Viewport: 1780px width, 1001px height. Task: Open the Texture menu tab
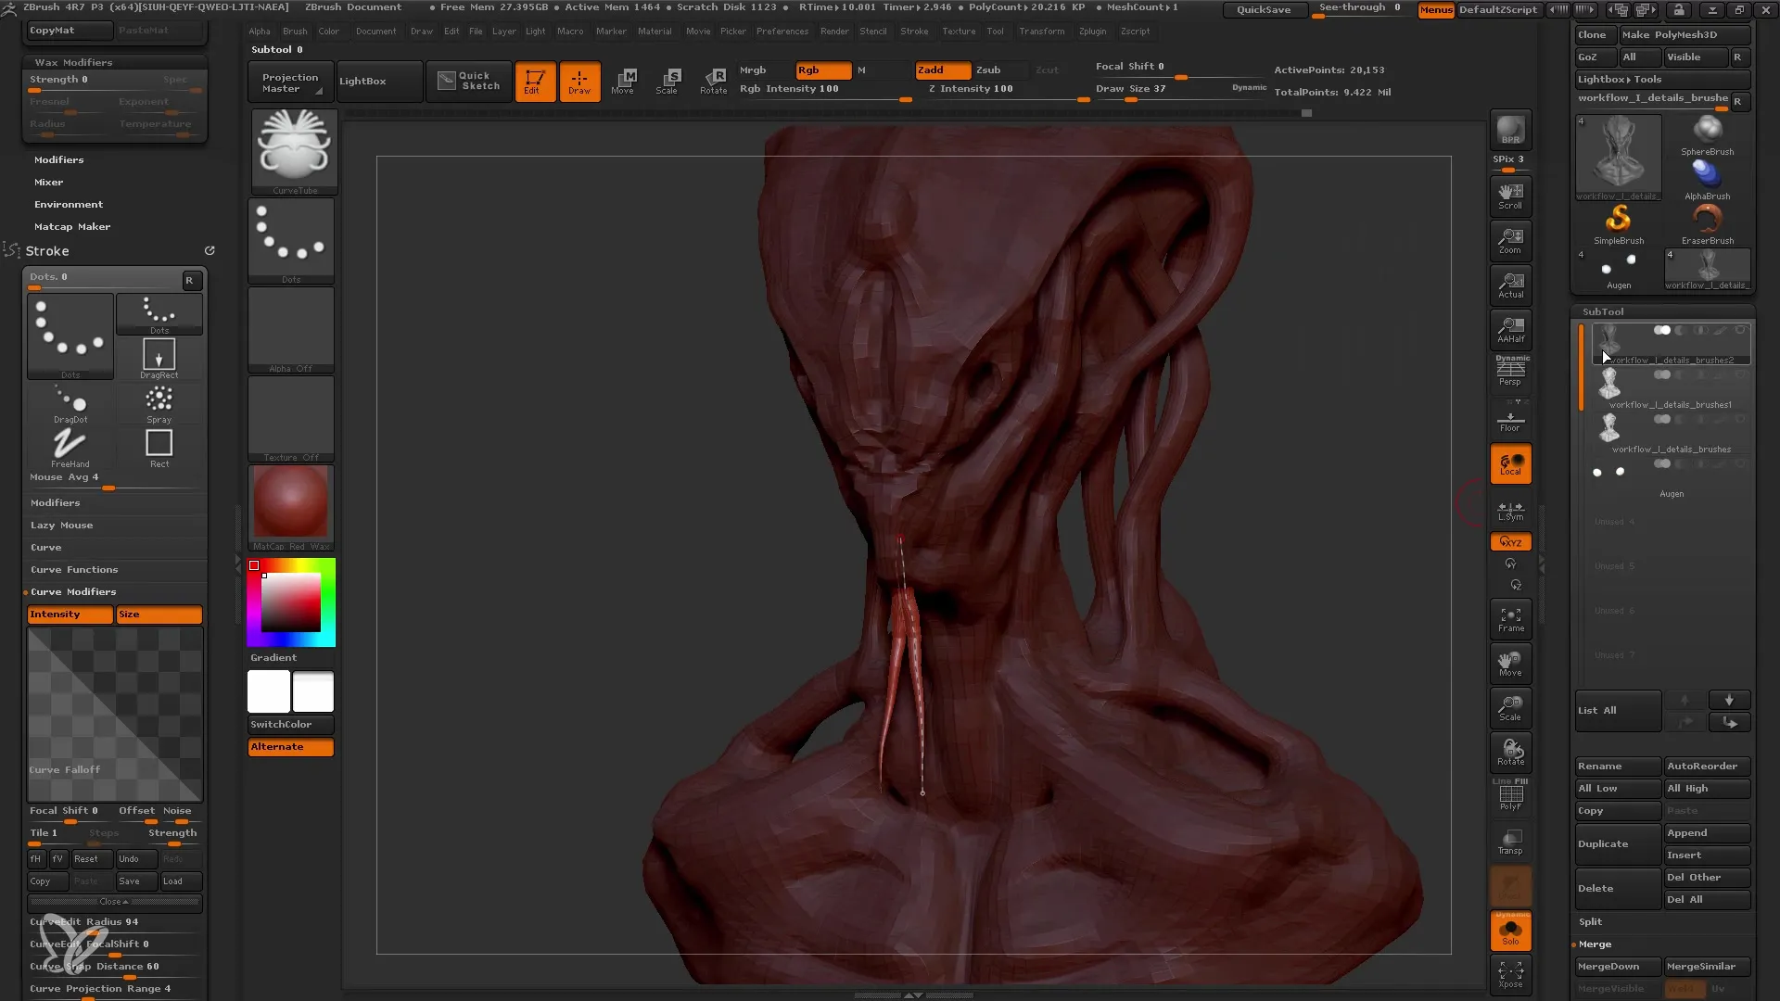point(958,31)
